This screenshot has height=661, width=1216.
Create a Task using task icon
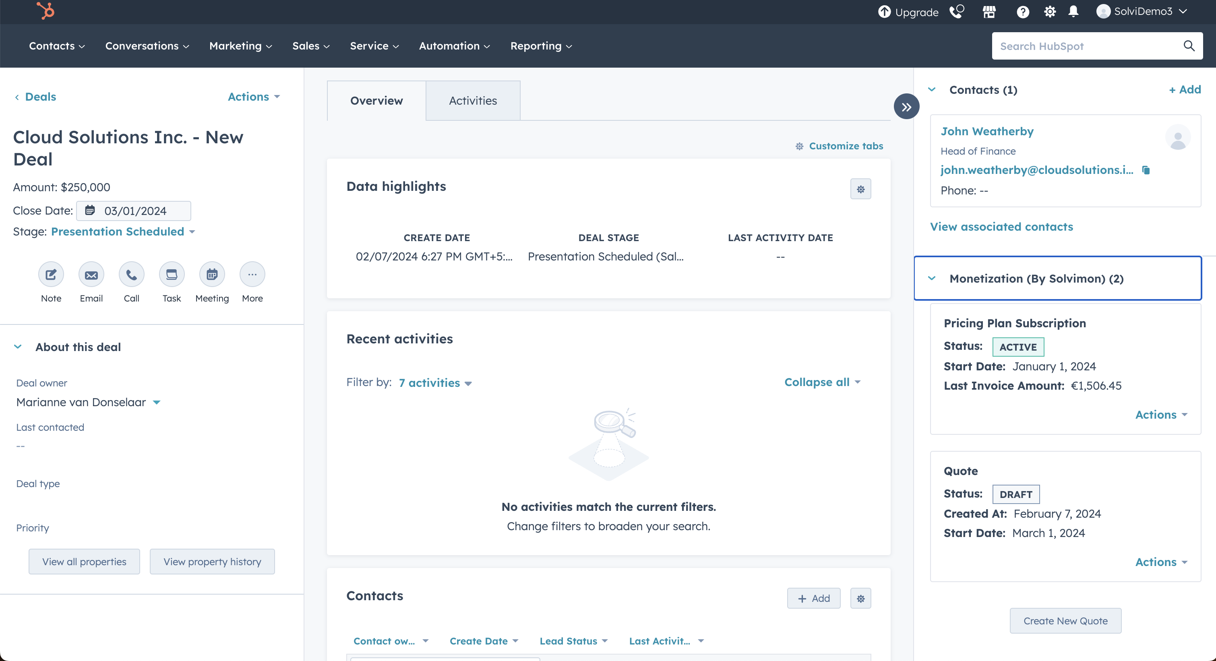click(172, 275)
